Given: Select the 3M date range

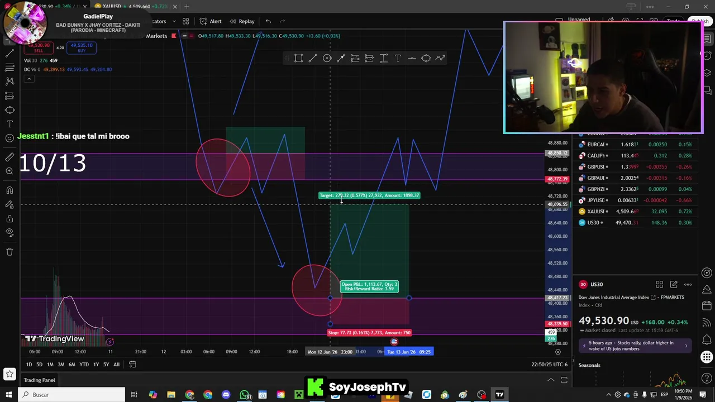Looking at the screenshot, I should (x=61, y=365).
